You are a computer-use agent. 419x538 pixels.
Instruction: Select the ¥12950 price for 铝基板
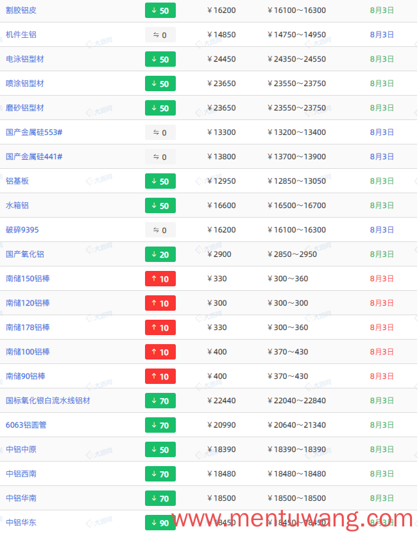click(221, 181)
